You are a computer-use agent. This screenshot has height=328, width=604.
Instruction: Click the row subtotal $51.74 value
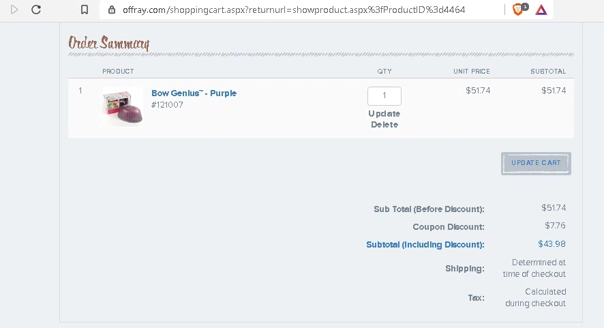click(x=554, y=91)
